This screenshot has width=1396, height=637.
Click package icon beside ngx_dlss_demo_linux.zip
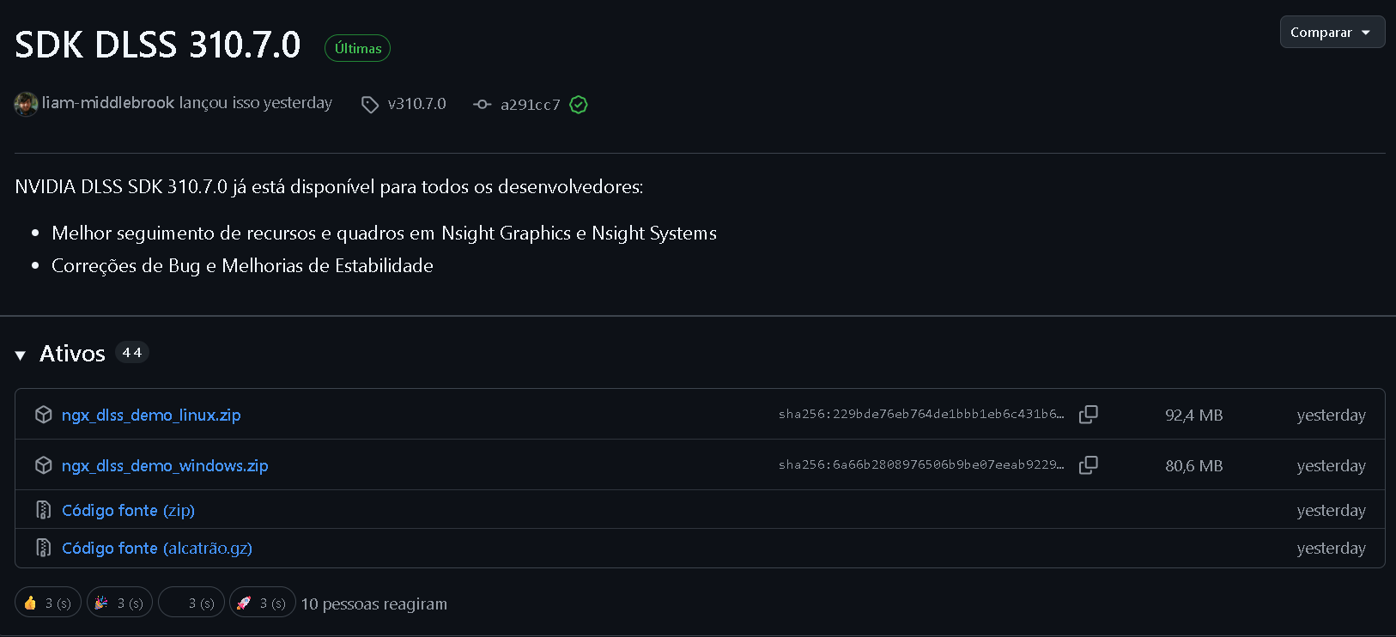coord(44,415)
